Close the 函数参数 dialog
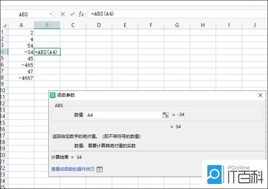Screen dimensions: 268x189 260,95
